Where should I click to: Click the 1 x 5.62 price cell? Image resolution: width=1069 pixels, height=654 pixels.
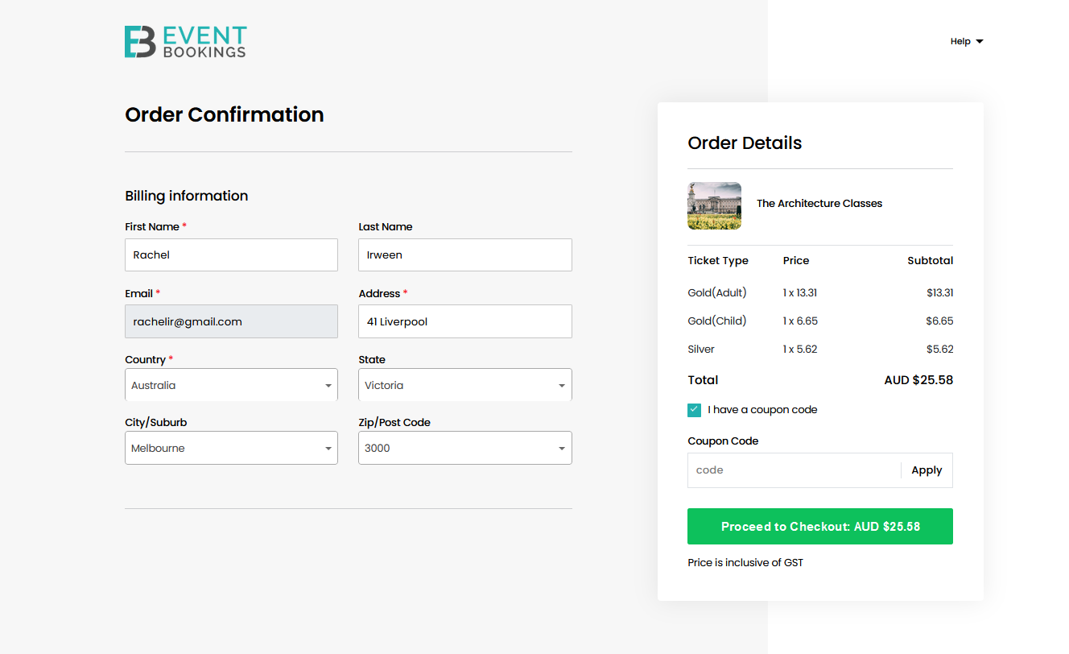(800, 349)
